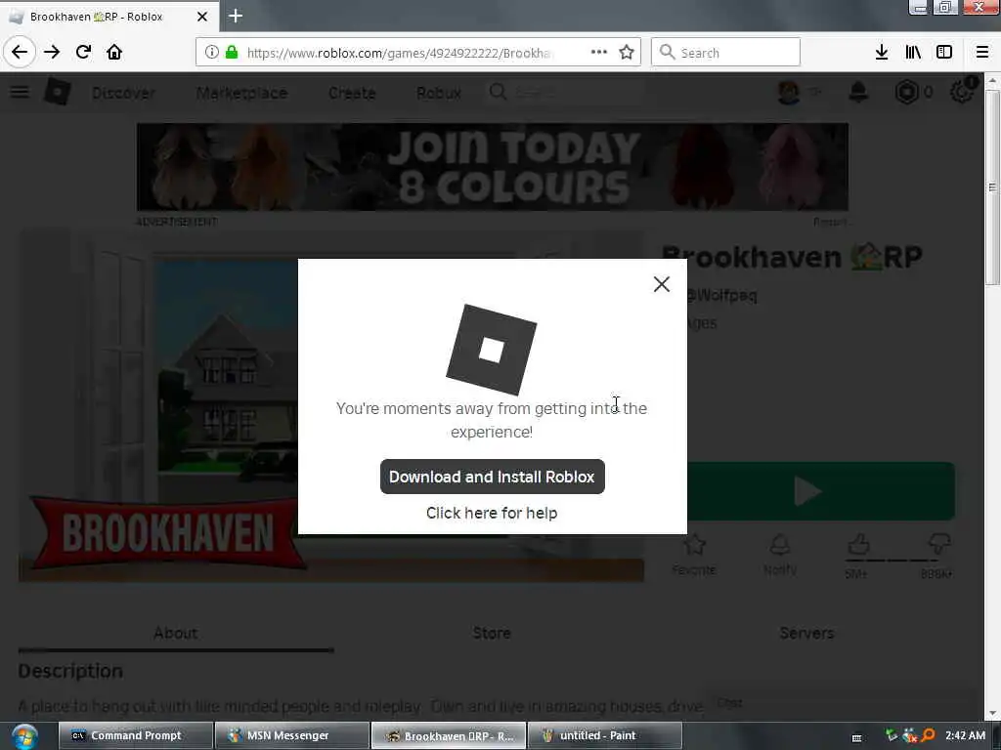1001x750 pixels.
Task: Switch to untitled - Paint in taskbar
Action: click(x=604, y=736)
